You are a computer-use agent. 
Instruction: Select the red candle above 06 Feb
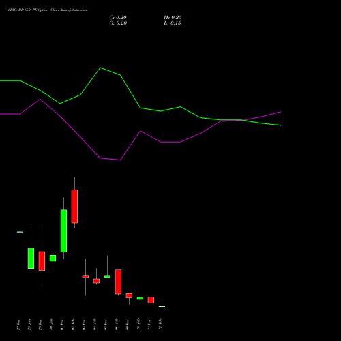point(118,282)
